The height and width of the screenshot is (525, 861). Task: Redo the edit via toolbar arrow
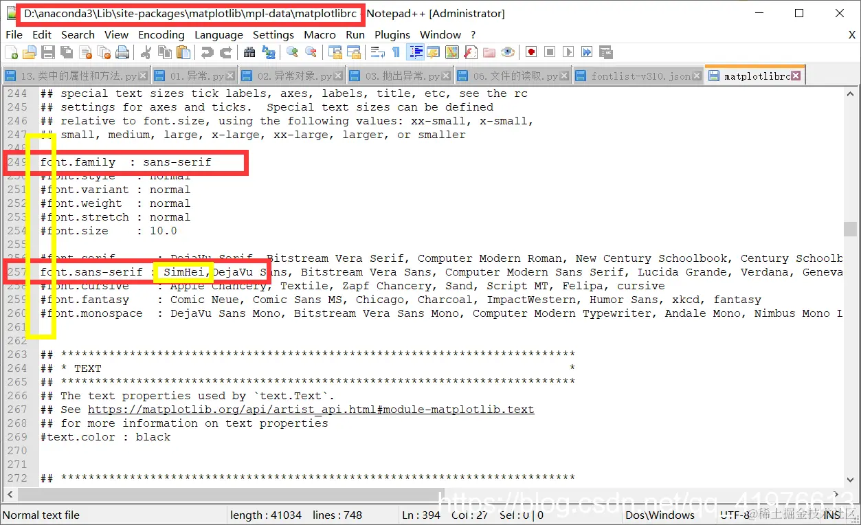[225, 52]
